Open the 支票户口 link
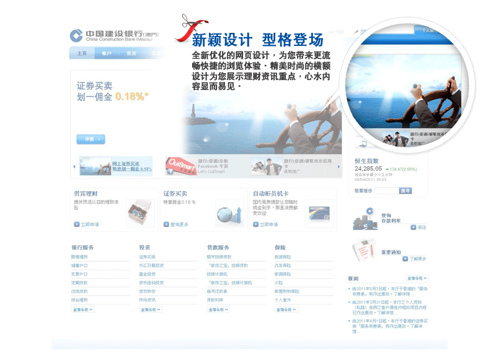496x351 pixels. tap(79, 274)
